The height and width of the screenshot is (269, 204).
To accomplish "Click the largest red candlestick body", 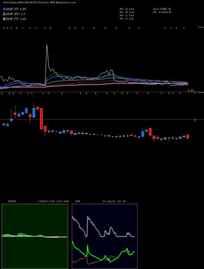I will [41, 119].
